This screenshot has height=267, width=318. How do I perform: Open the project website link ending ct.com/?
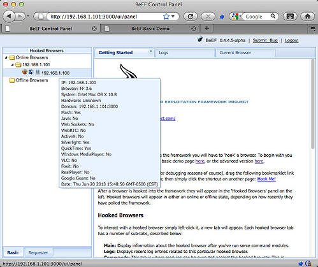[x=168, y=119]
